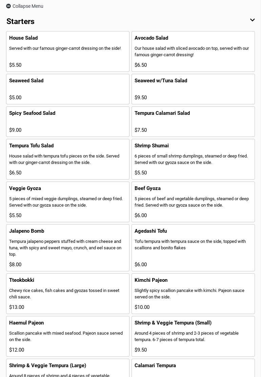
Task: Click the Collapse Menu minus icon
Action: pyautogui.click(x=8, y=6)
